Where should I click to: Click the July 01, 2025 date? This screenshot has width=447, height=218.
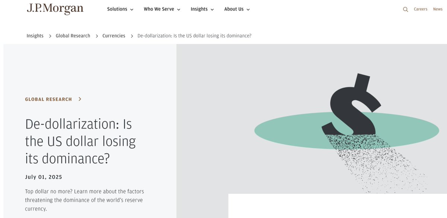44,177
